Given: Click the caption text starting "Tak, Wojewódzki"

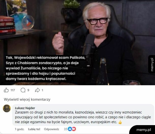Looking at the screenshot, I should point(45,68).
